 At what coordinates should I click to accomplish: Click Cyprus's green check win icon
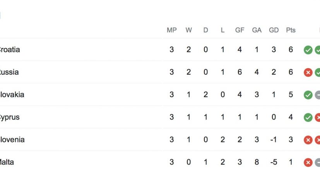tap(308, 117)
